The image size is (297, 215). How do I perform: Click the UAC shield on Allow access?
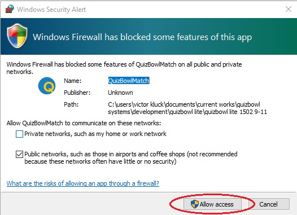click(195, 204)
